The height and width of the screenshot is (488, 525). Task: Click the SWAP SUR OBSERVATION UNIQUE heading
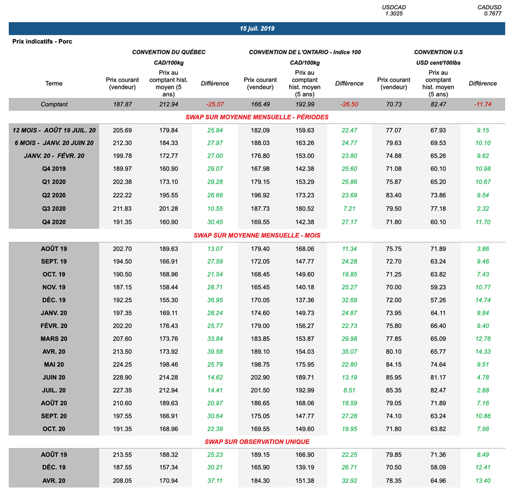coord(257,441)
